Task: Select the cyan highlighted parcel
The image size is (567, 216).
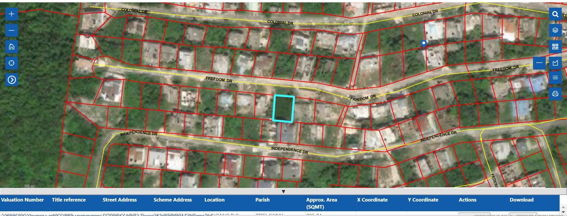Action: click(283, 108)
